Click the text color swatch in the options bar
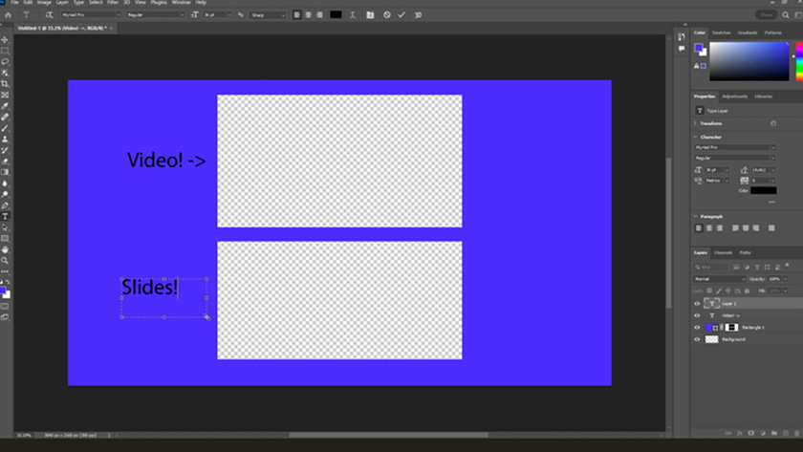The width and height of the screenshot is (803, 452). [x=336, y=15]
